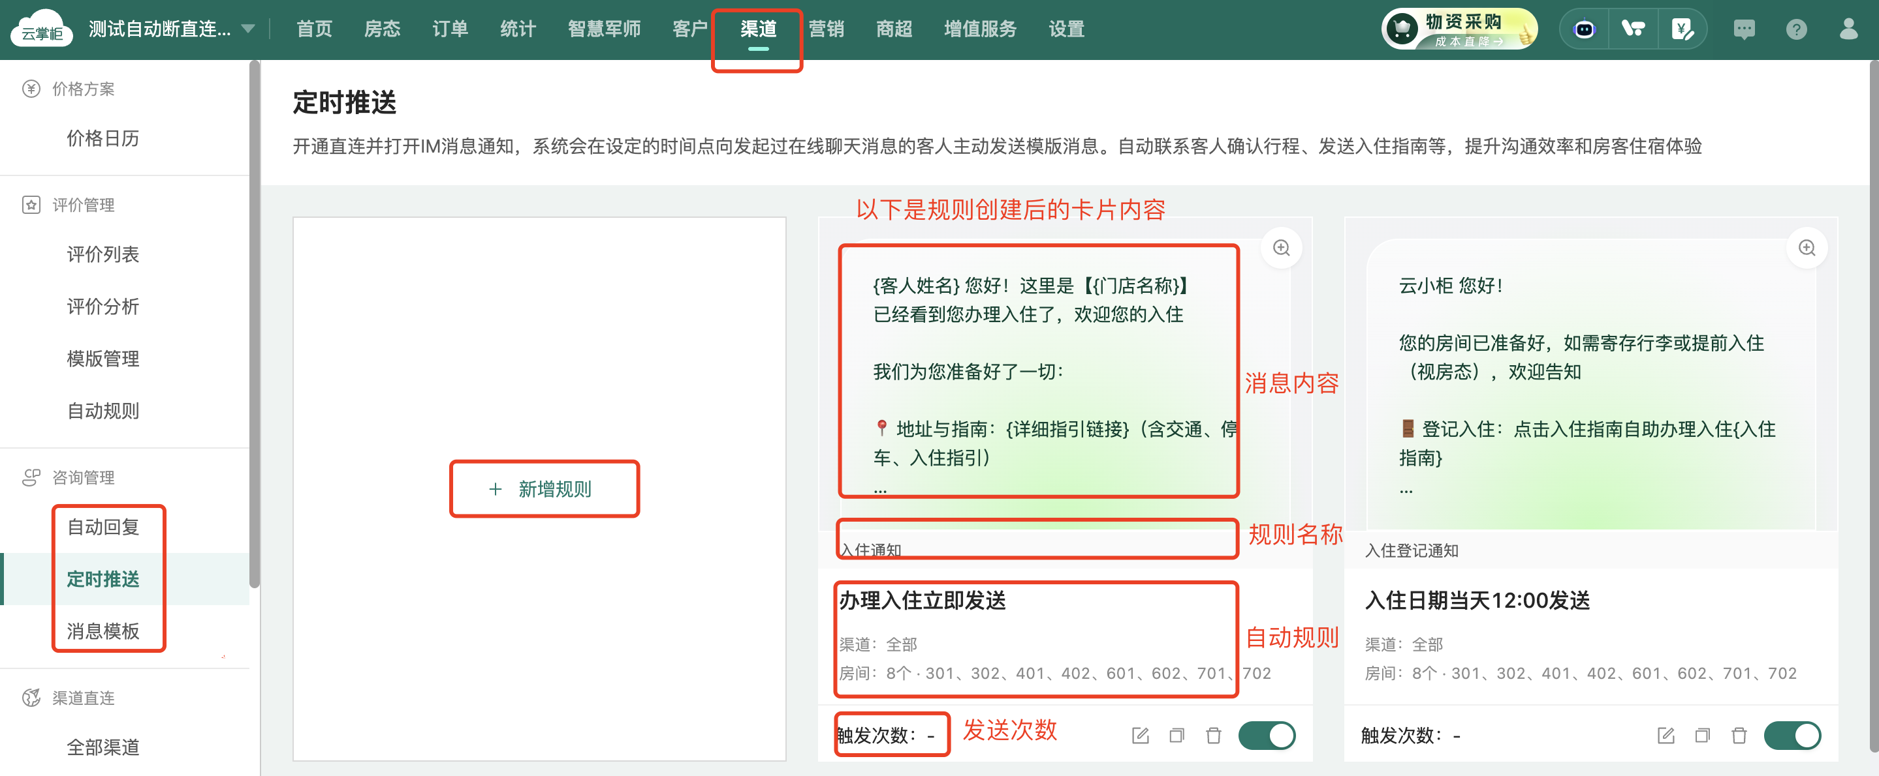
Task: Disable the 入住登记通知 rule switch
Action: (1792, 735)
